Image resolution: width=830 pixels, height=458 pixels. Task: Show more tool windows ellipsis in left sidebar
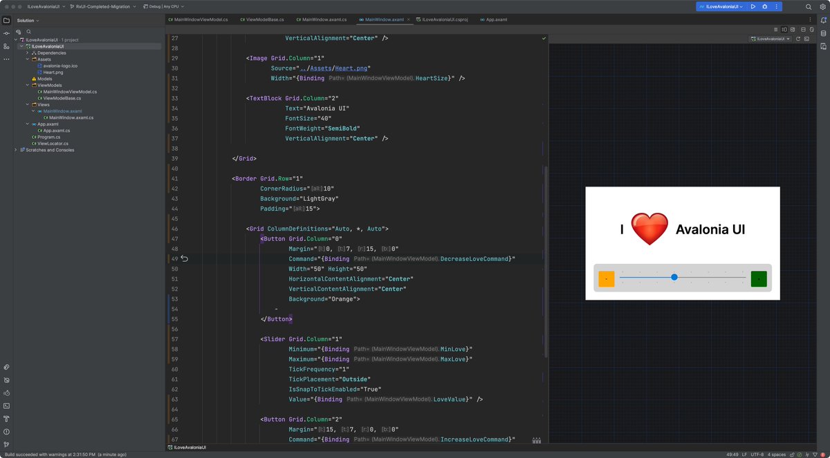pos(6,59)
